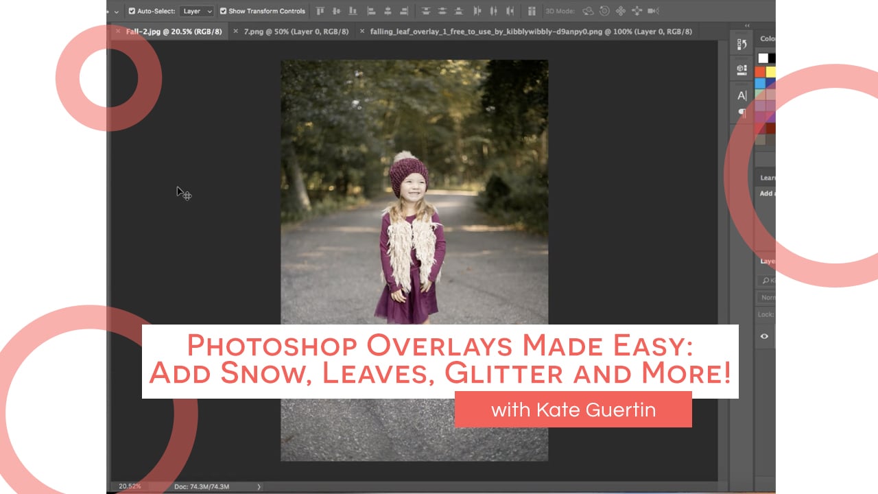Open the tool preset picker arrow

pos(115,12)
